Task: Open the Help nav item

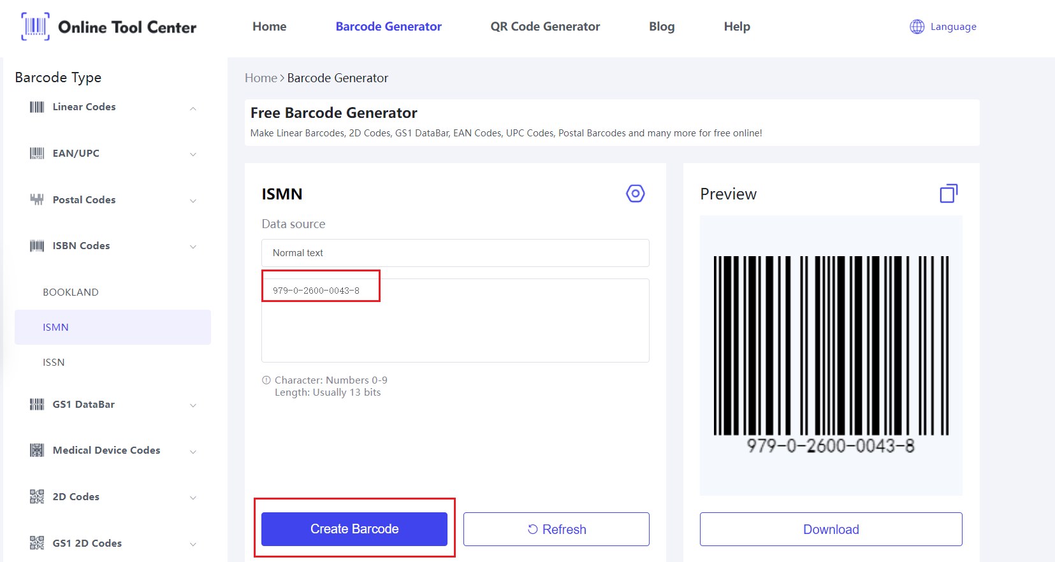Action: coord(737,27)
